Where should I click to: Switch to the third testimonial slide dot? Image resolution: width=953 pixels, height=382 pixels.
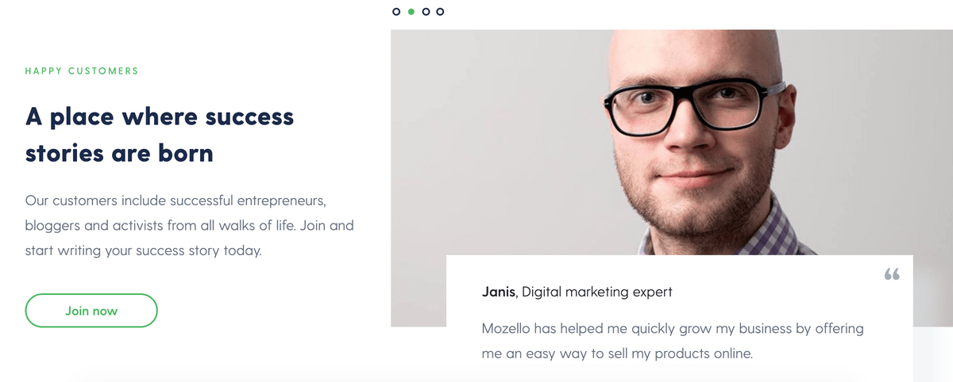click(x=426, y=11)
